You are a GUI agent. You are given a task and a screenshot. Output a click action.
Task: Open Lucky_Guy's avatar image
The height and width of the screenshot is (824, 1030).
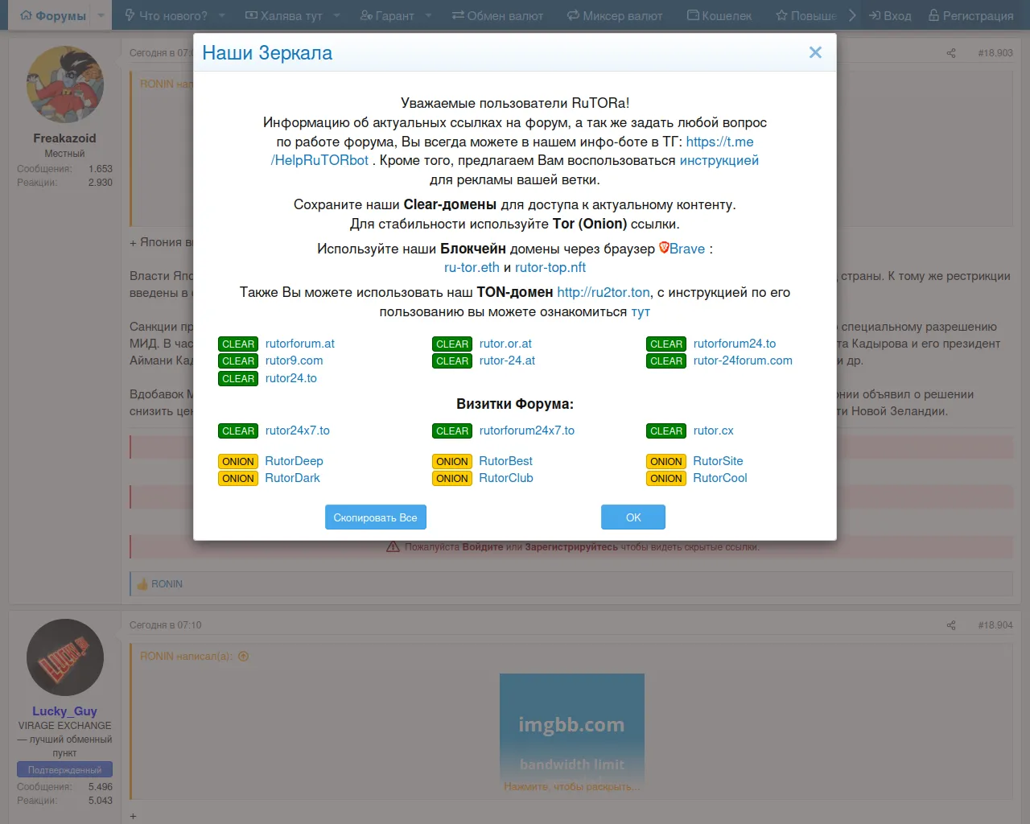point(65,657)
